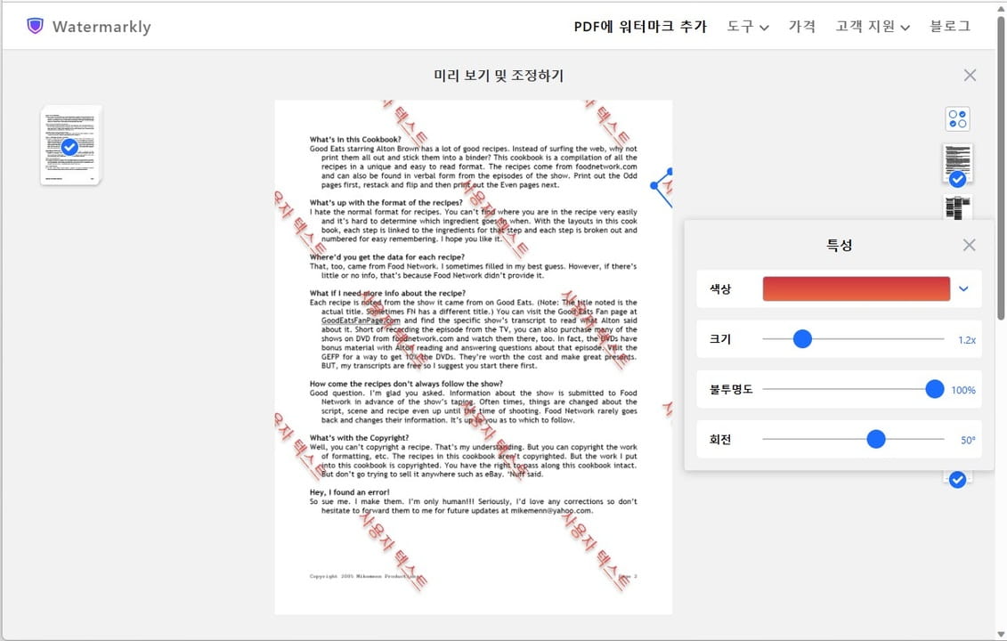Screen dimensions: 1007x641
Task: Select 블로그 in the top navigation
Action: (x=949, y=27)
